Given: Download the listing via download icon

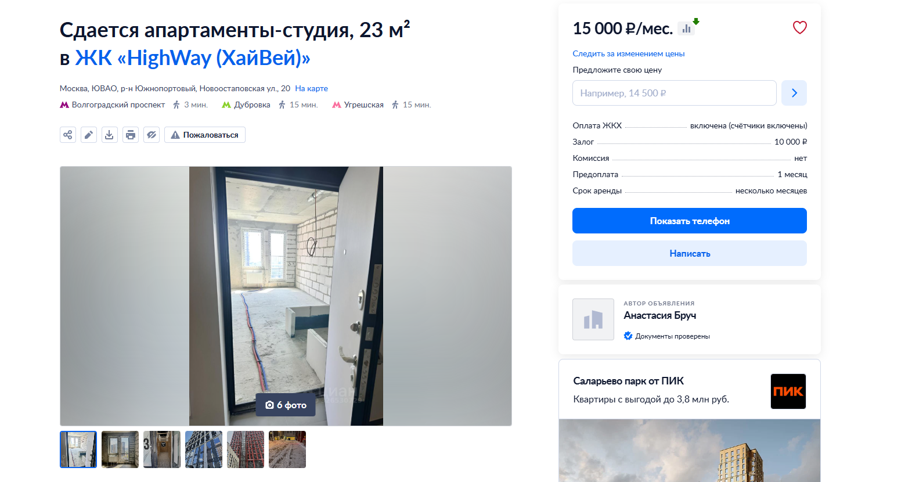Looking at the screenshot, I should 110,135.
